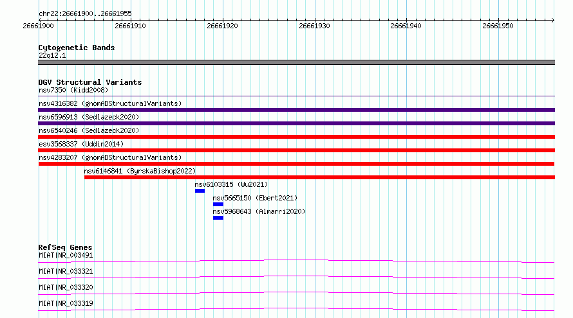
Task: Select the 22q12.1 band label
Action: click(x=52, y=55)
